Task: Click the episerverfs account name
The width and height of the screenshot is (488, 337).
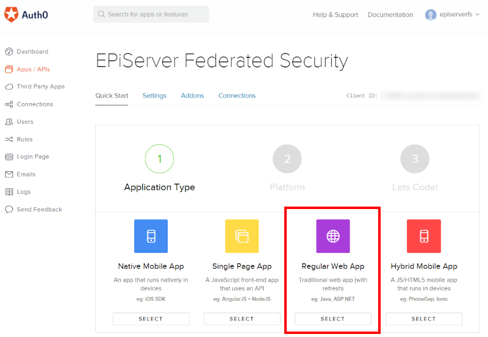Action: point(456,14)
